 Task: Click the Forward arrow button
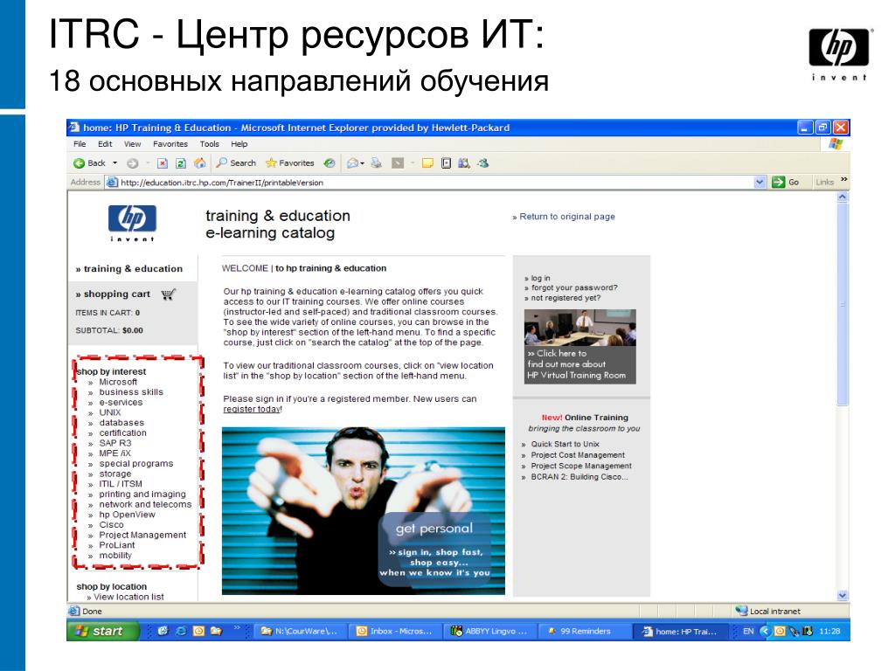[x=133, y=163]
